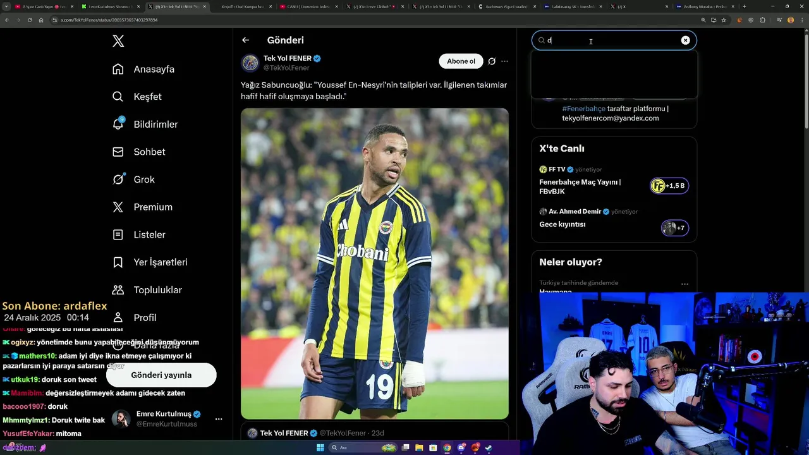Screen dimensions: 809x455
Task: Open Microsoft Store from taskbar
Action: 433,447
